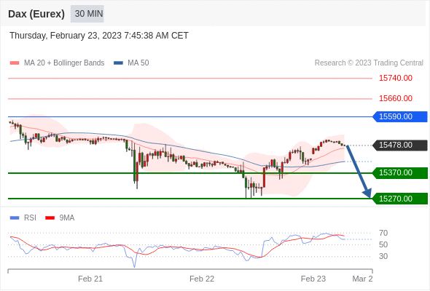Screen dimensions: 430x291
Task: Click the Research © 2023 Trading Central credit
Action: click(x=369, y=63)
